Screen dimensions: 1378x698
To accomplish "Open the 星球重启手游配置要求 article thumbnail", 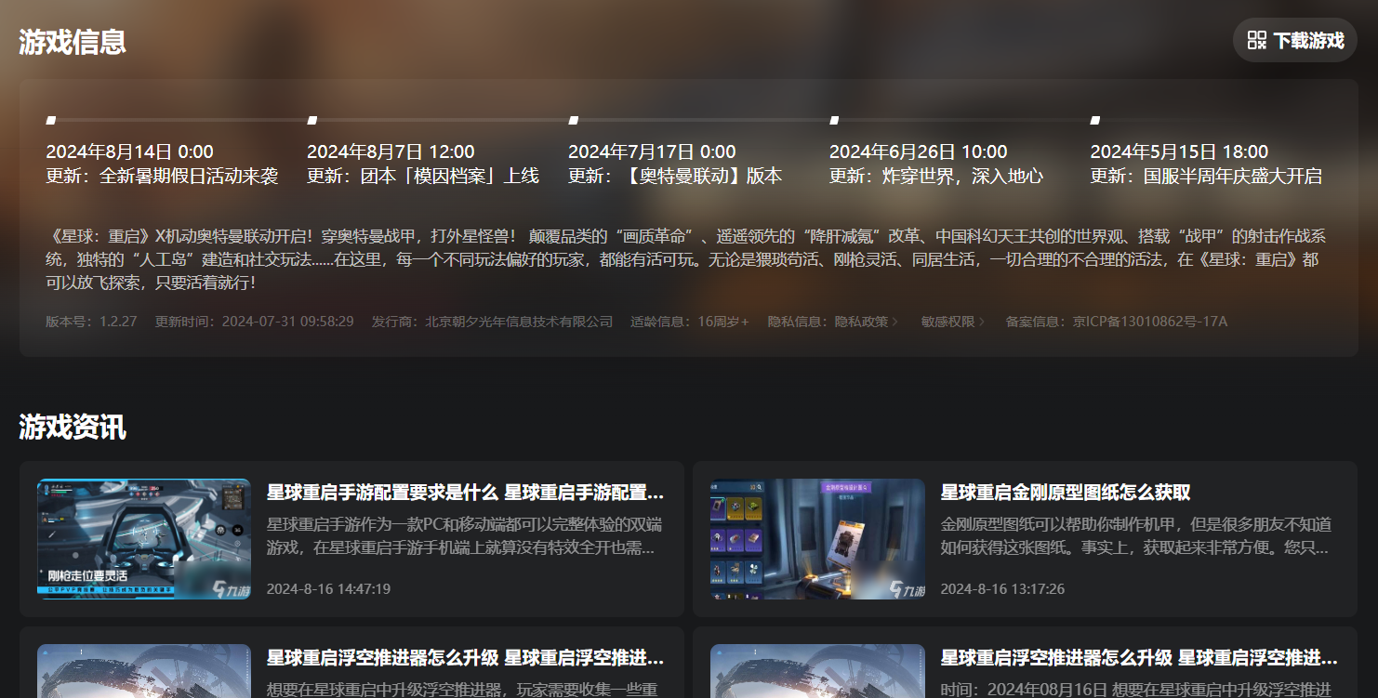I will (144, 539).
